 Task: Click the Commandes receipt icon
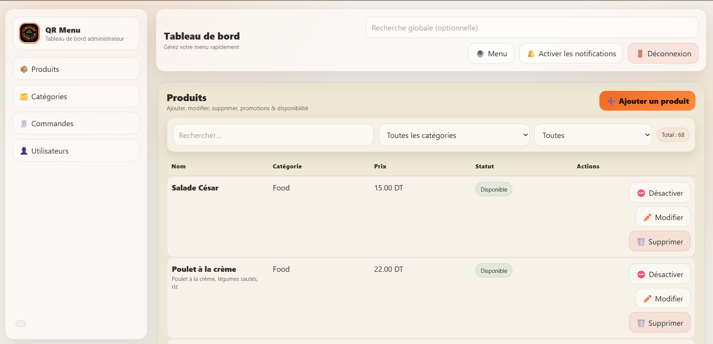pyautogui.click(x=24, y=124)
